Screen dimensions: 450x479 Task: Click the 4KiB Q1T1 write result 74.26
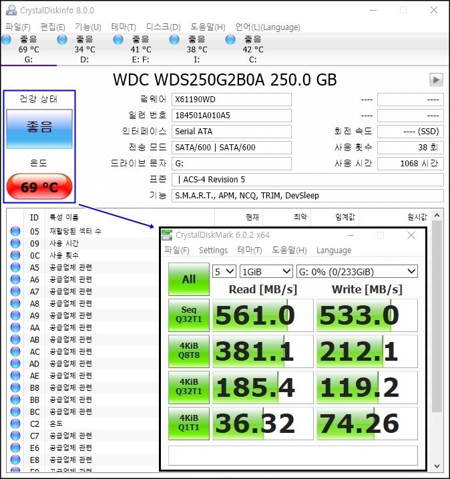(367, 423)
